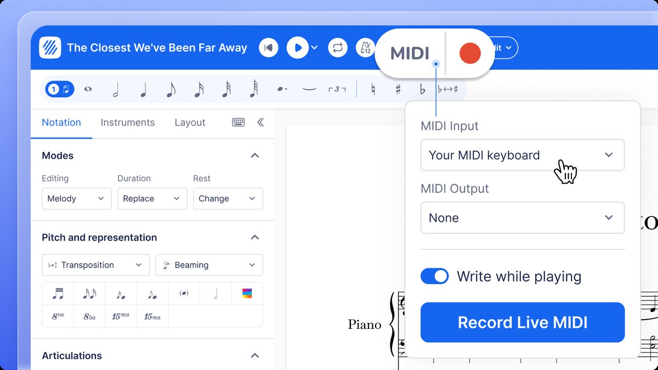Collapse the Articulations section
This screenshot has width=658, height=370.
click(254, 356)
